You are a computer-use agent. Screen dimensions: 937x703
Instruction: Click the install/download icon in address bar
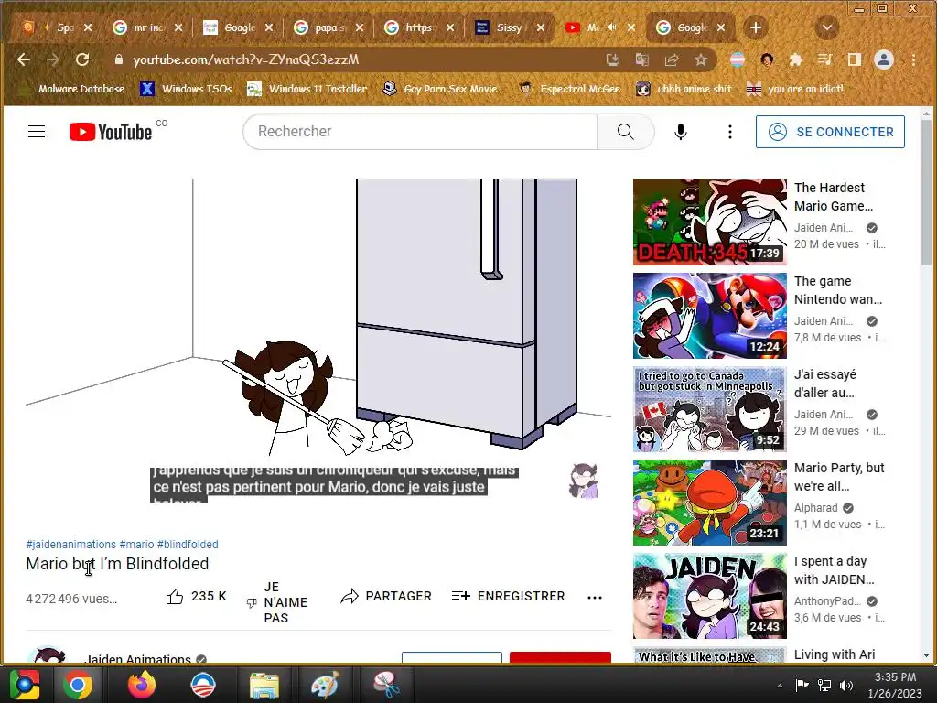point(613,59)
